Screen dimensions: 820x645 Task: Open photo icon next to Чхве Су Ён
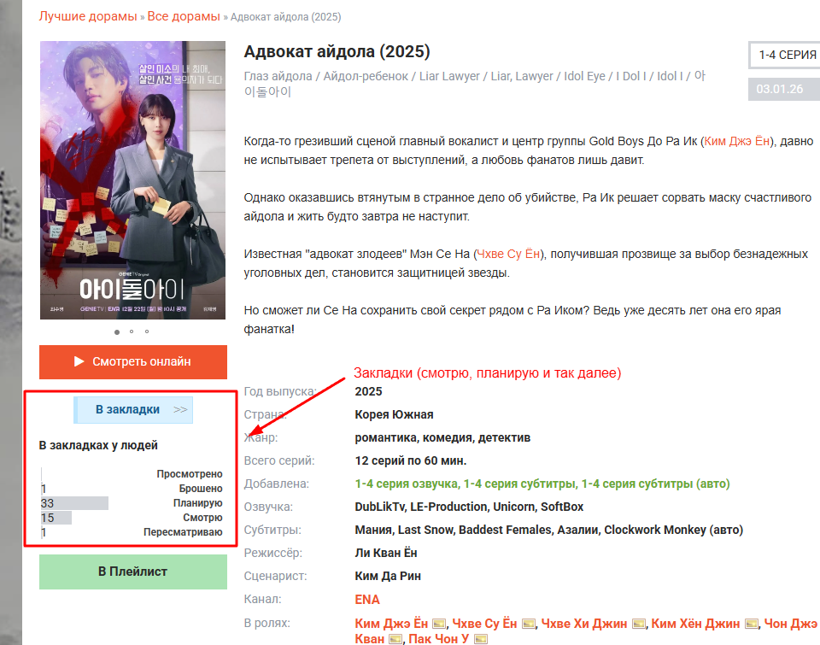(528, 624)
